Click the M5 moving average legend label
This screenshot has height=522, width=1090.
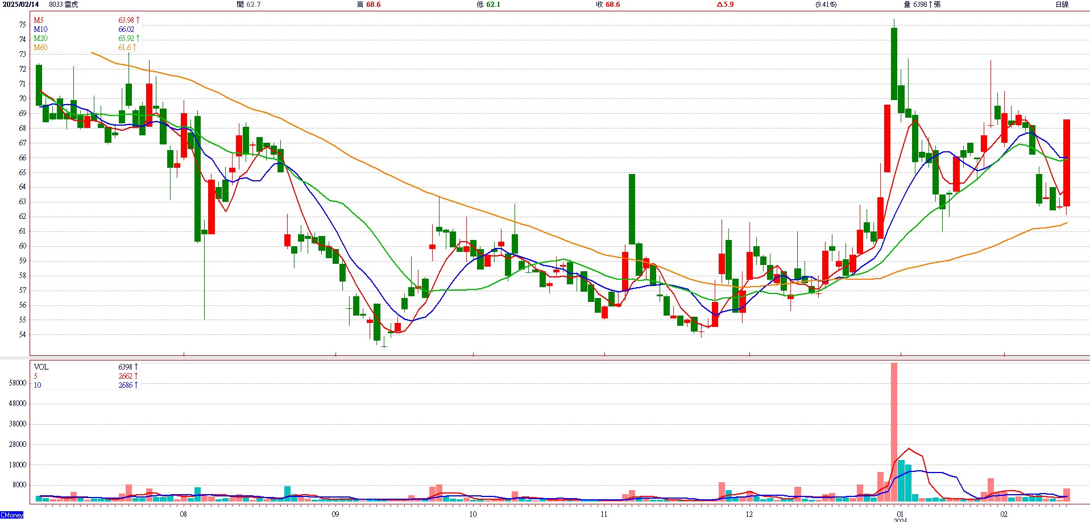tap(39, 20)
